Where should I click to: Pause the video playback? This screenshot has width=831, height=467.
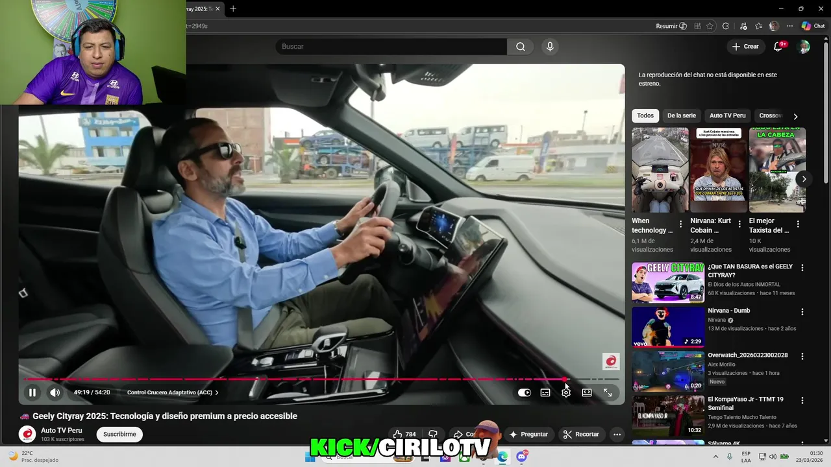click(x=32, y=392)
